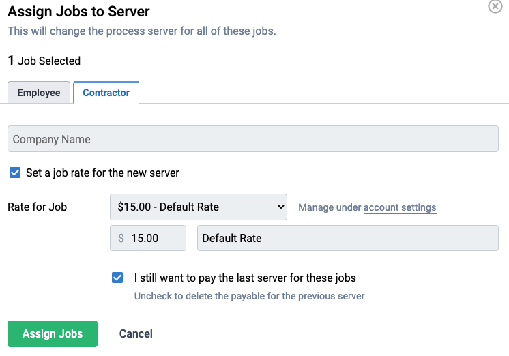Click the '1 Job Selected' text

point(44,61)
